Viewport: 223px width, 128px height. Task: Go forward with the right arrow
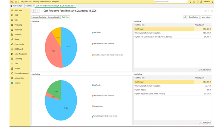pyautogui.click(x=37, y=11)
